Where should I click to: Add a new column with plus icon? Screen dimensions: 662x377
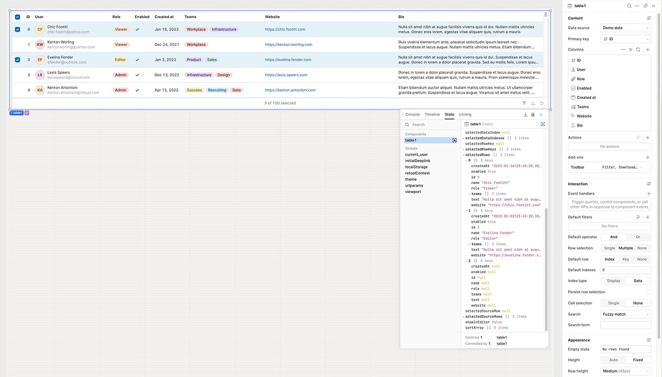pyautogui.click(x=647, y=49)
